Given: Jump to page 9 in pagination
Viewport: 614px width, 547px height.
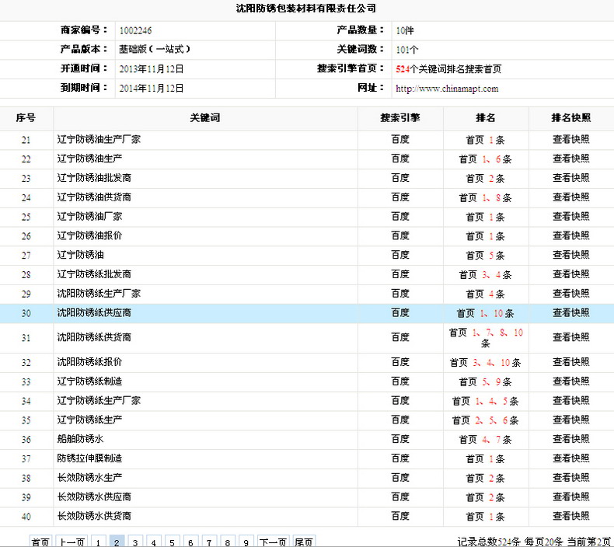Looking at the screenshot, I should point(246,542).
